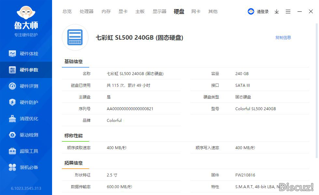Click the 特性 value starting with S.M.A.R.T

260,187
